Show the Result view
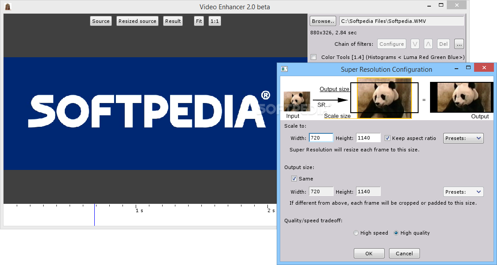497x265 pixels. pyautogui.click(x=173, y=21)
